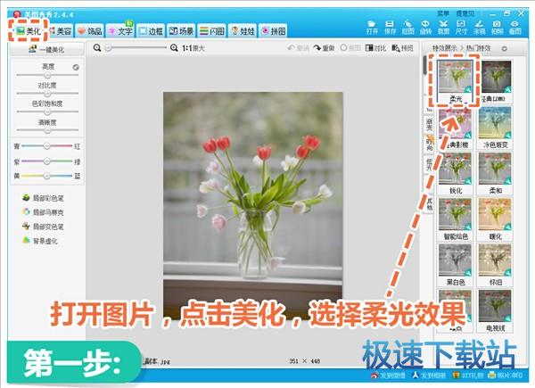Open the 文字 tab
Image resolution: width=535 pixels, height=388 pixels.
click(120, 31)
